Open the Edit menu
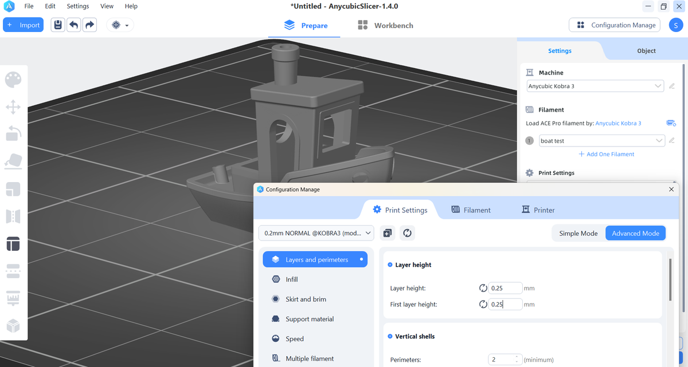Viewport: 688px width, 367px height. 50,6
